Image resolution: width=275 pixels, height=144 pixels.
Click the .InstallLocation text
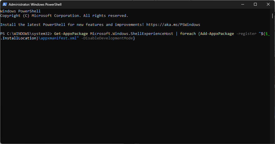click(x=18, y=38)
